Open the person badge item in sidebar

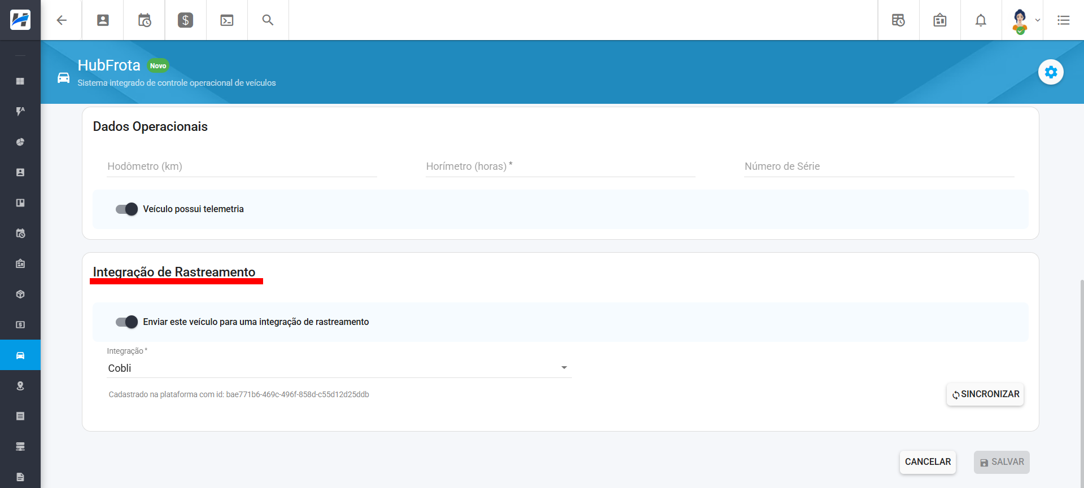click(x=20, y=173)
